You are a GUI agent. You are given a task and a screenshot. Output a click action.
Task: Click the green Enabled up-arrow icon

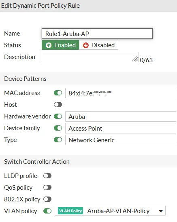coord(49,45)
